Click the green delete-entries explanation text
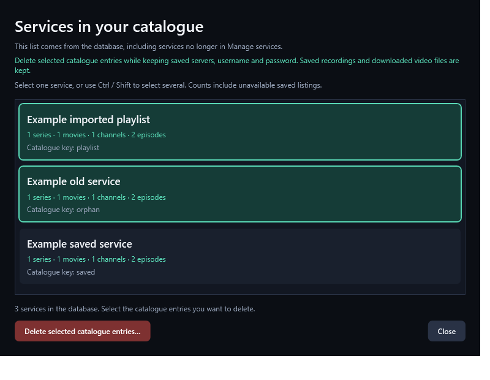490x380 pixels. tap(237, 66)
